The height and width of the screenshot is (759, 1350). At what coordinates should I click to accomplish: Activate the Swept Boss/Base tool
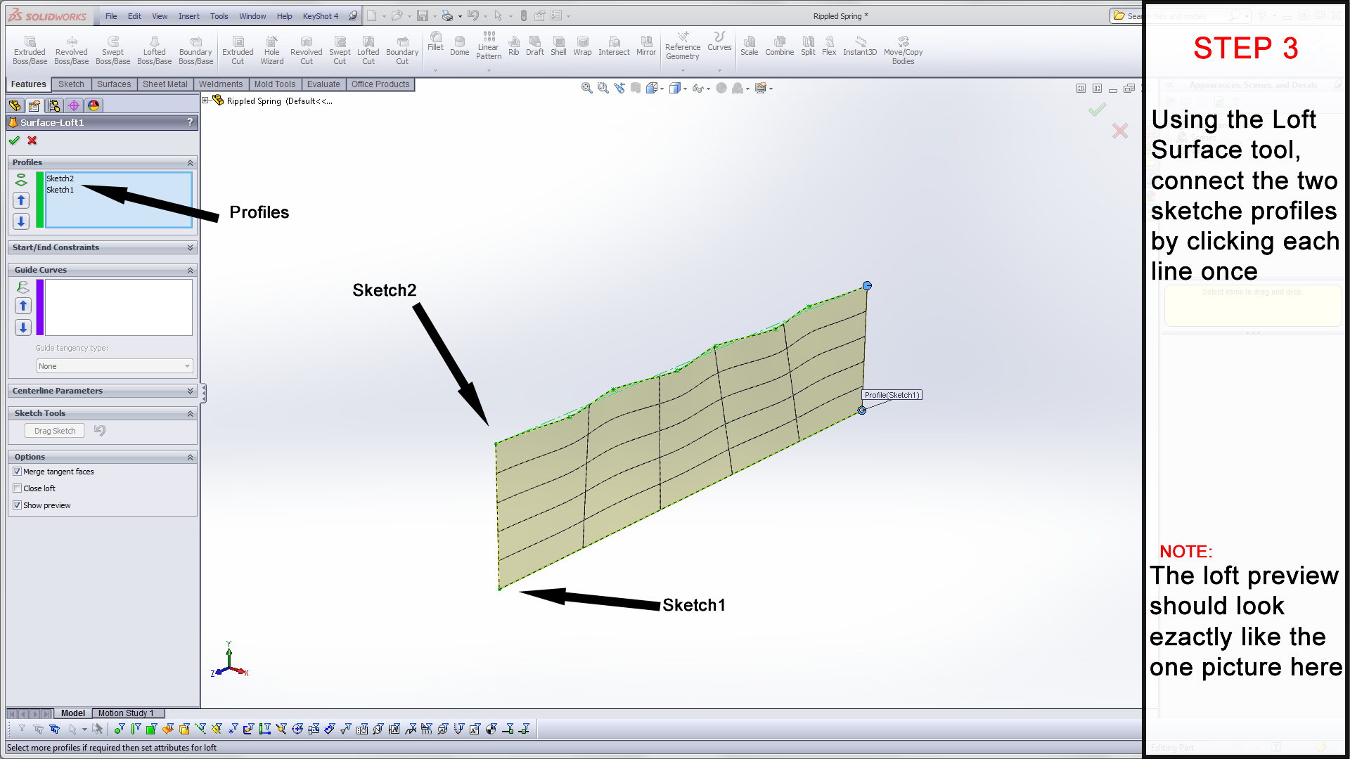pos(112,48)
